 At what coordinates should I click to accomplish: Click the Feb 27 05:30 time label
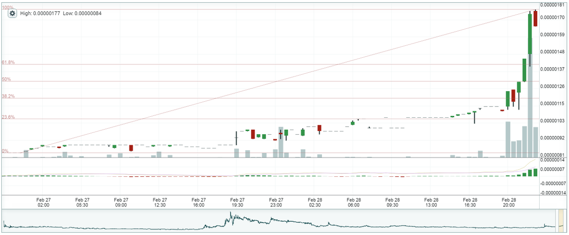pyautogui.click(x=82, y=202)
